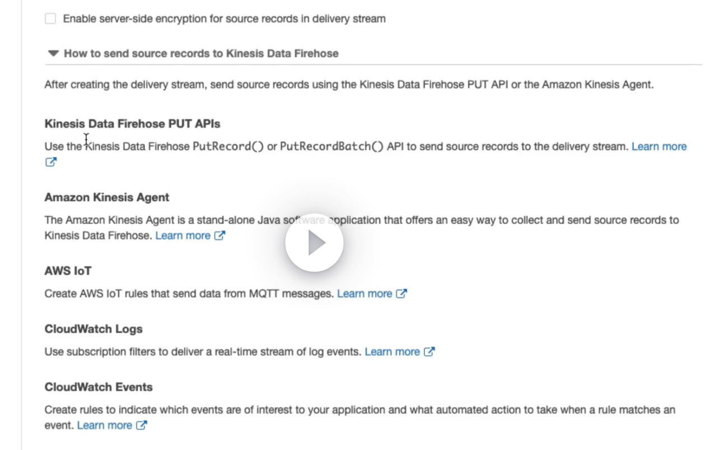Viewport: 709px width, 450px height.
Task: Click the 'AWS IoT' heading
Action: (x=68, y=271)
